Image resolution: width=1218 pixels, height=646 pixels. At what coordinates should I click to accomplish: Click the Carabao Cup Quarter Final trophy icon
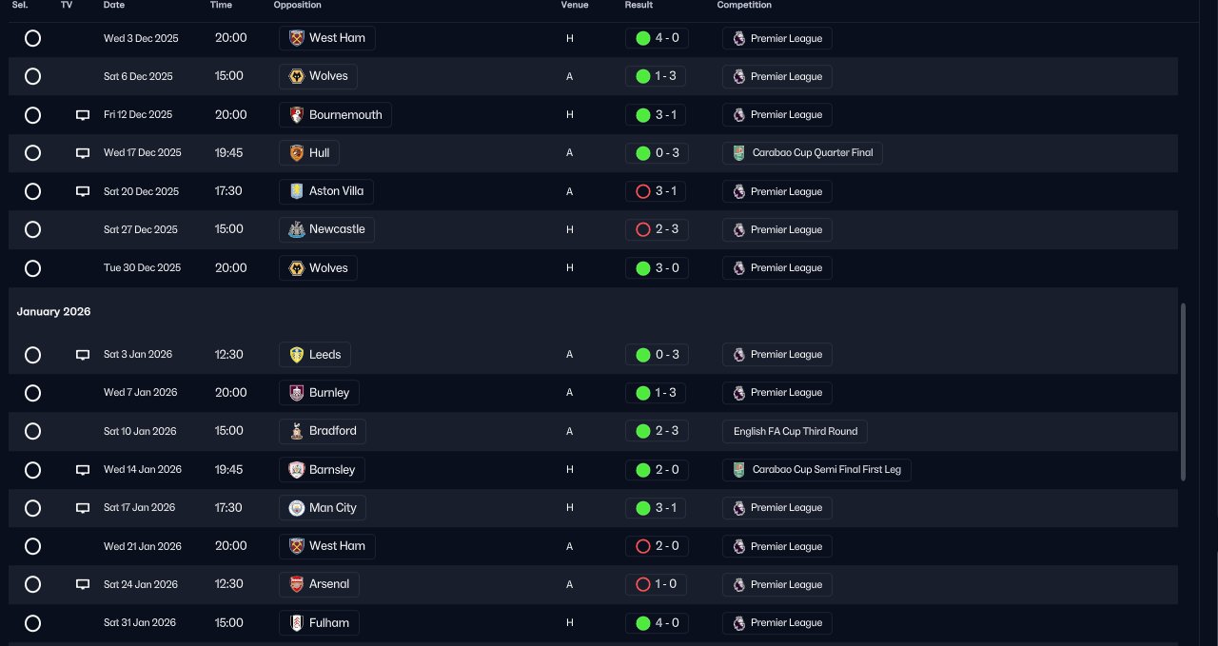click(739, 153)
